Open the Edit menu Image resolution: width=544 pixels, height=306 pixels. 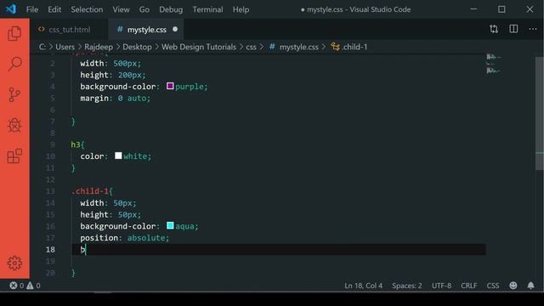click(54, 9)
